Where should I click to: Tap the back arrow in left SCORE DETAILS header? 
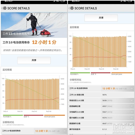tap(2, 8)
